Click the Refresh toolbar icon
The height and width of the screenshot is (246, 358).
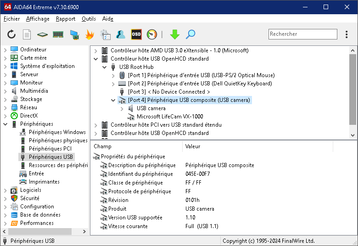tap(11, 34)
